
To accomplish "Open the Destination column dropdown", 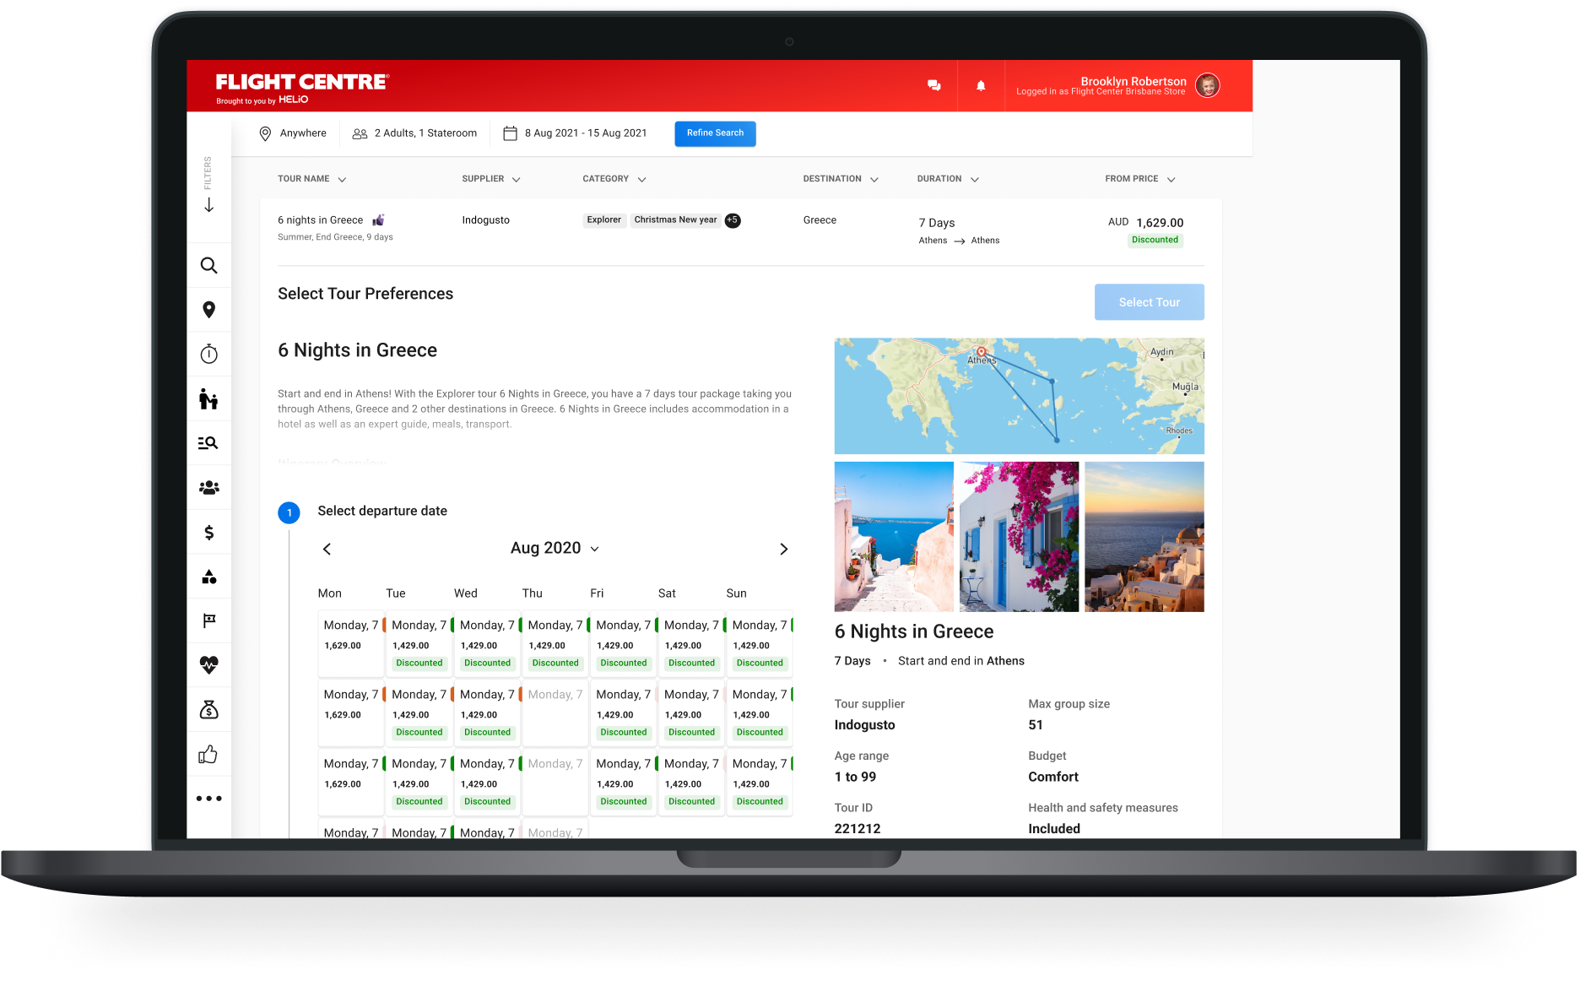I will click(874, 180).
